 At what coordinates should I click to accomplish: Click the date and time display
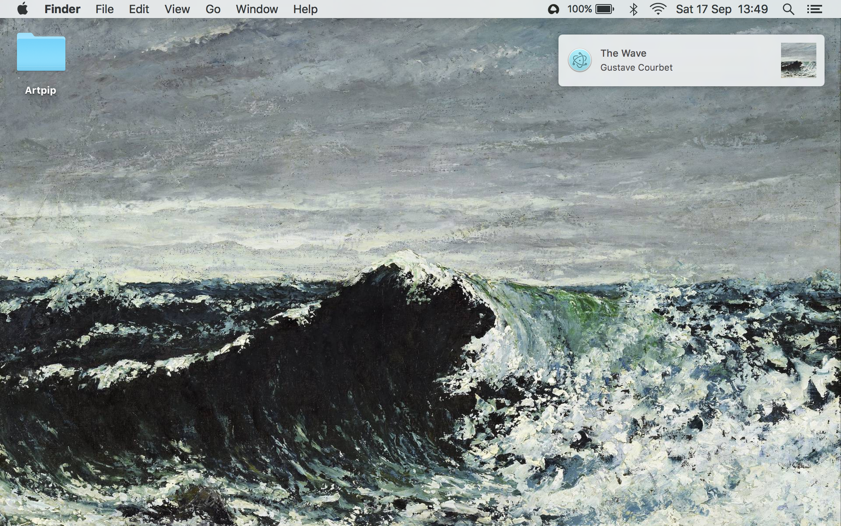[x=722, y=9]
